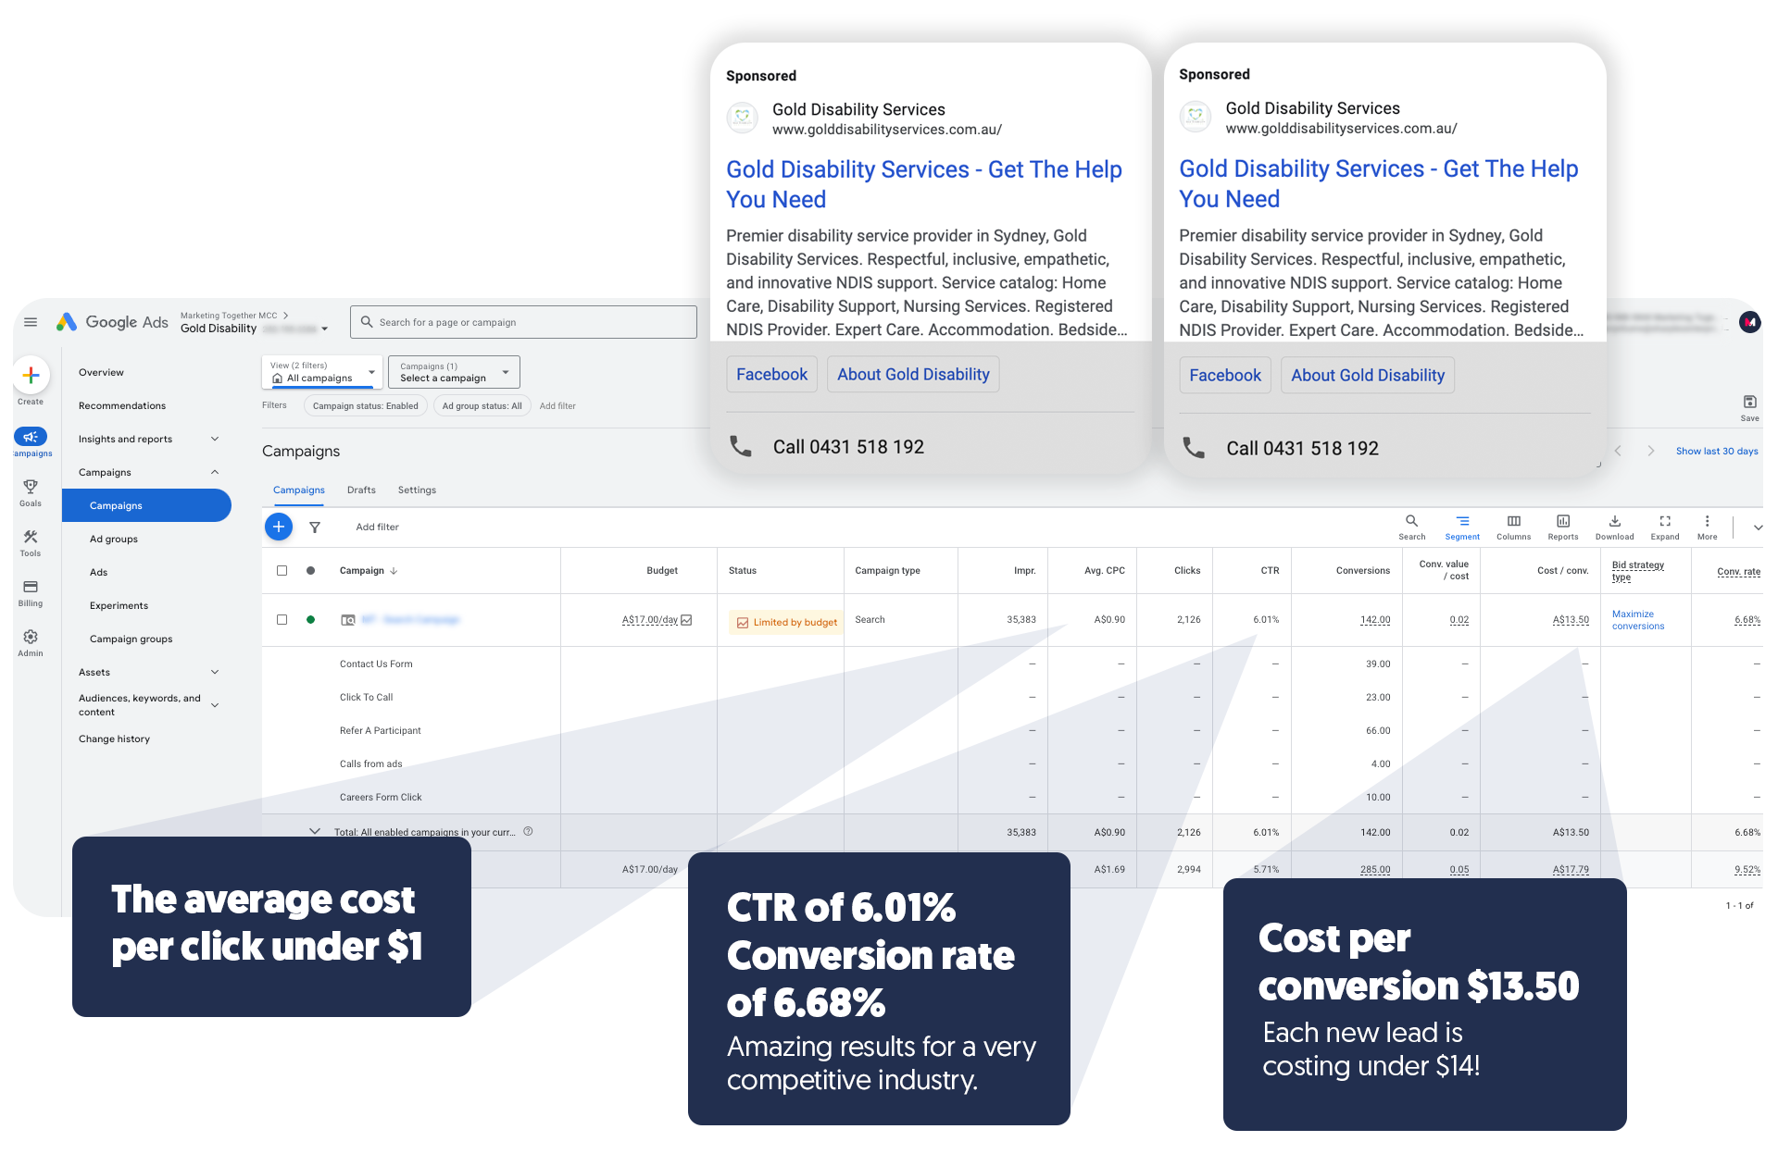The height and width of the screenshot is (1154, 1778).
Task: Click the Expand table icon
Action: [1665, 521]
